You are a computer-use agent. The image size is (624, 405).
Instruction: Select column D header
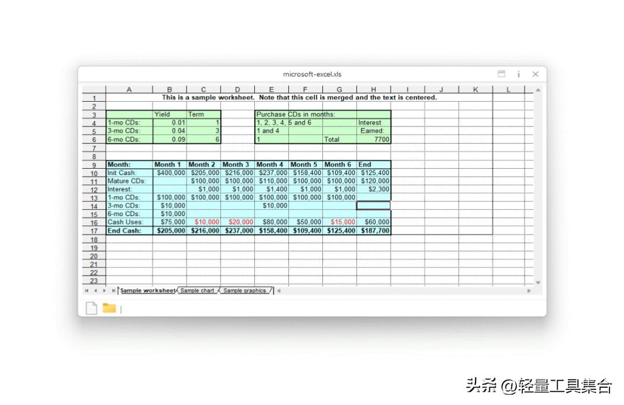[x=237, y=90]
